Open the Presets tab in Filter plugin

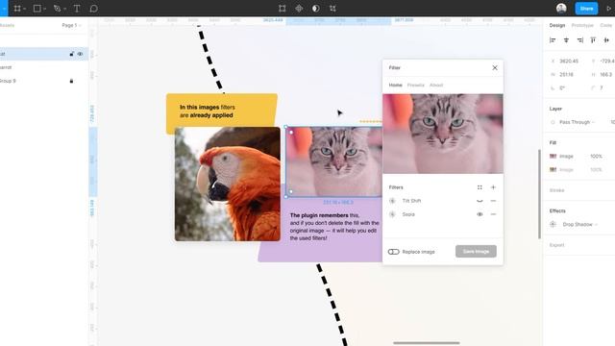416,85
